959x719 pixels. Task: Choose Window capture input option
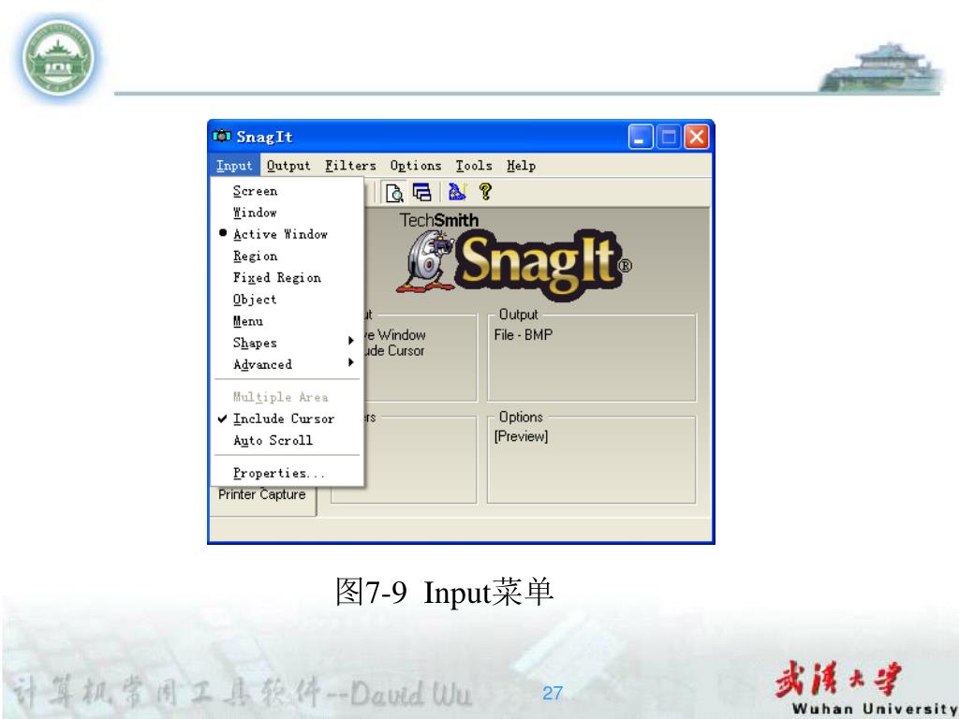(x=288, y=213)
